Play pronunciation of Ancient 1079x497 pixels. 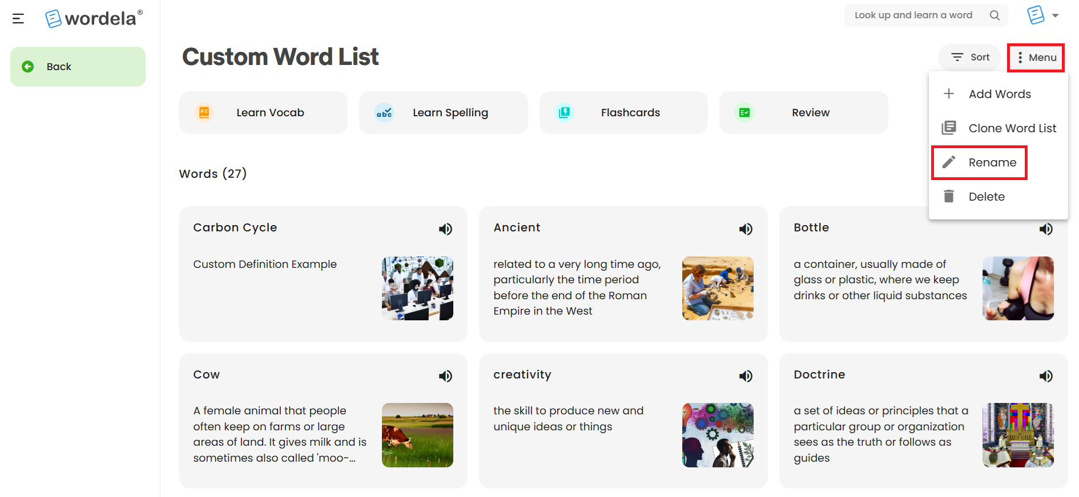746,229
